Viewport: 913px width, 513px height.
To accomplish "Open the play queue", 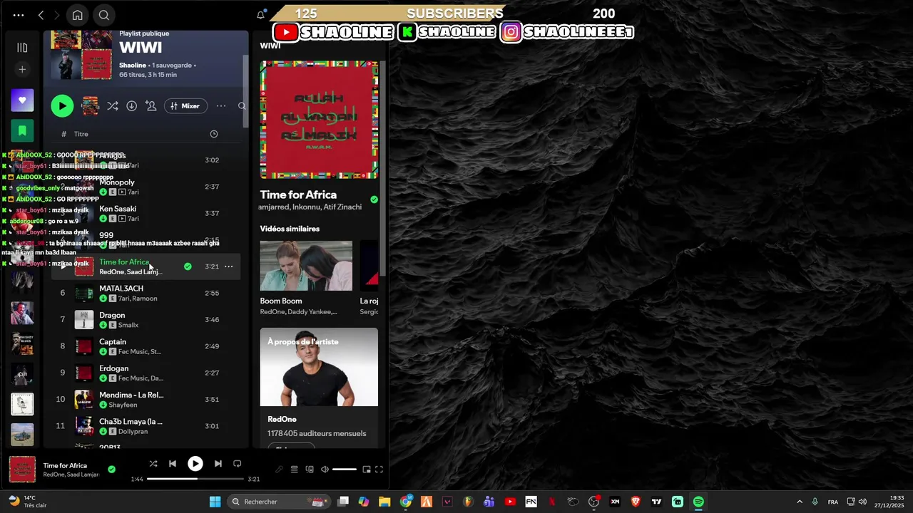I will (294, 470).
